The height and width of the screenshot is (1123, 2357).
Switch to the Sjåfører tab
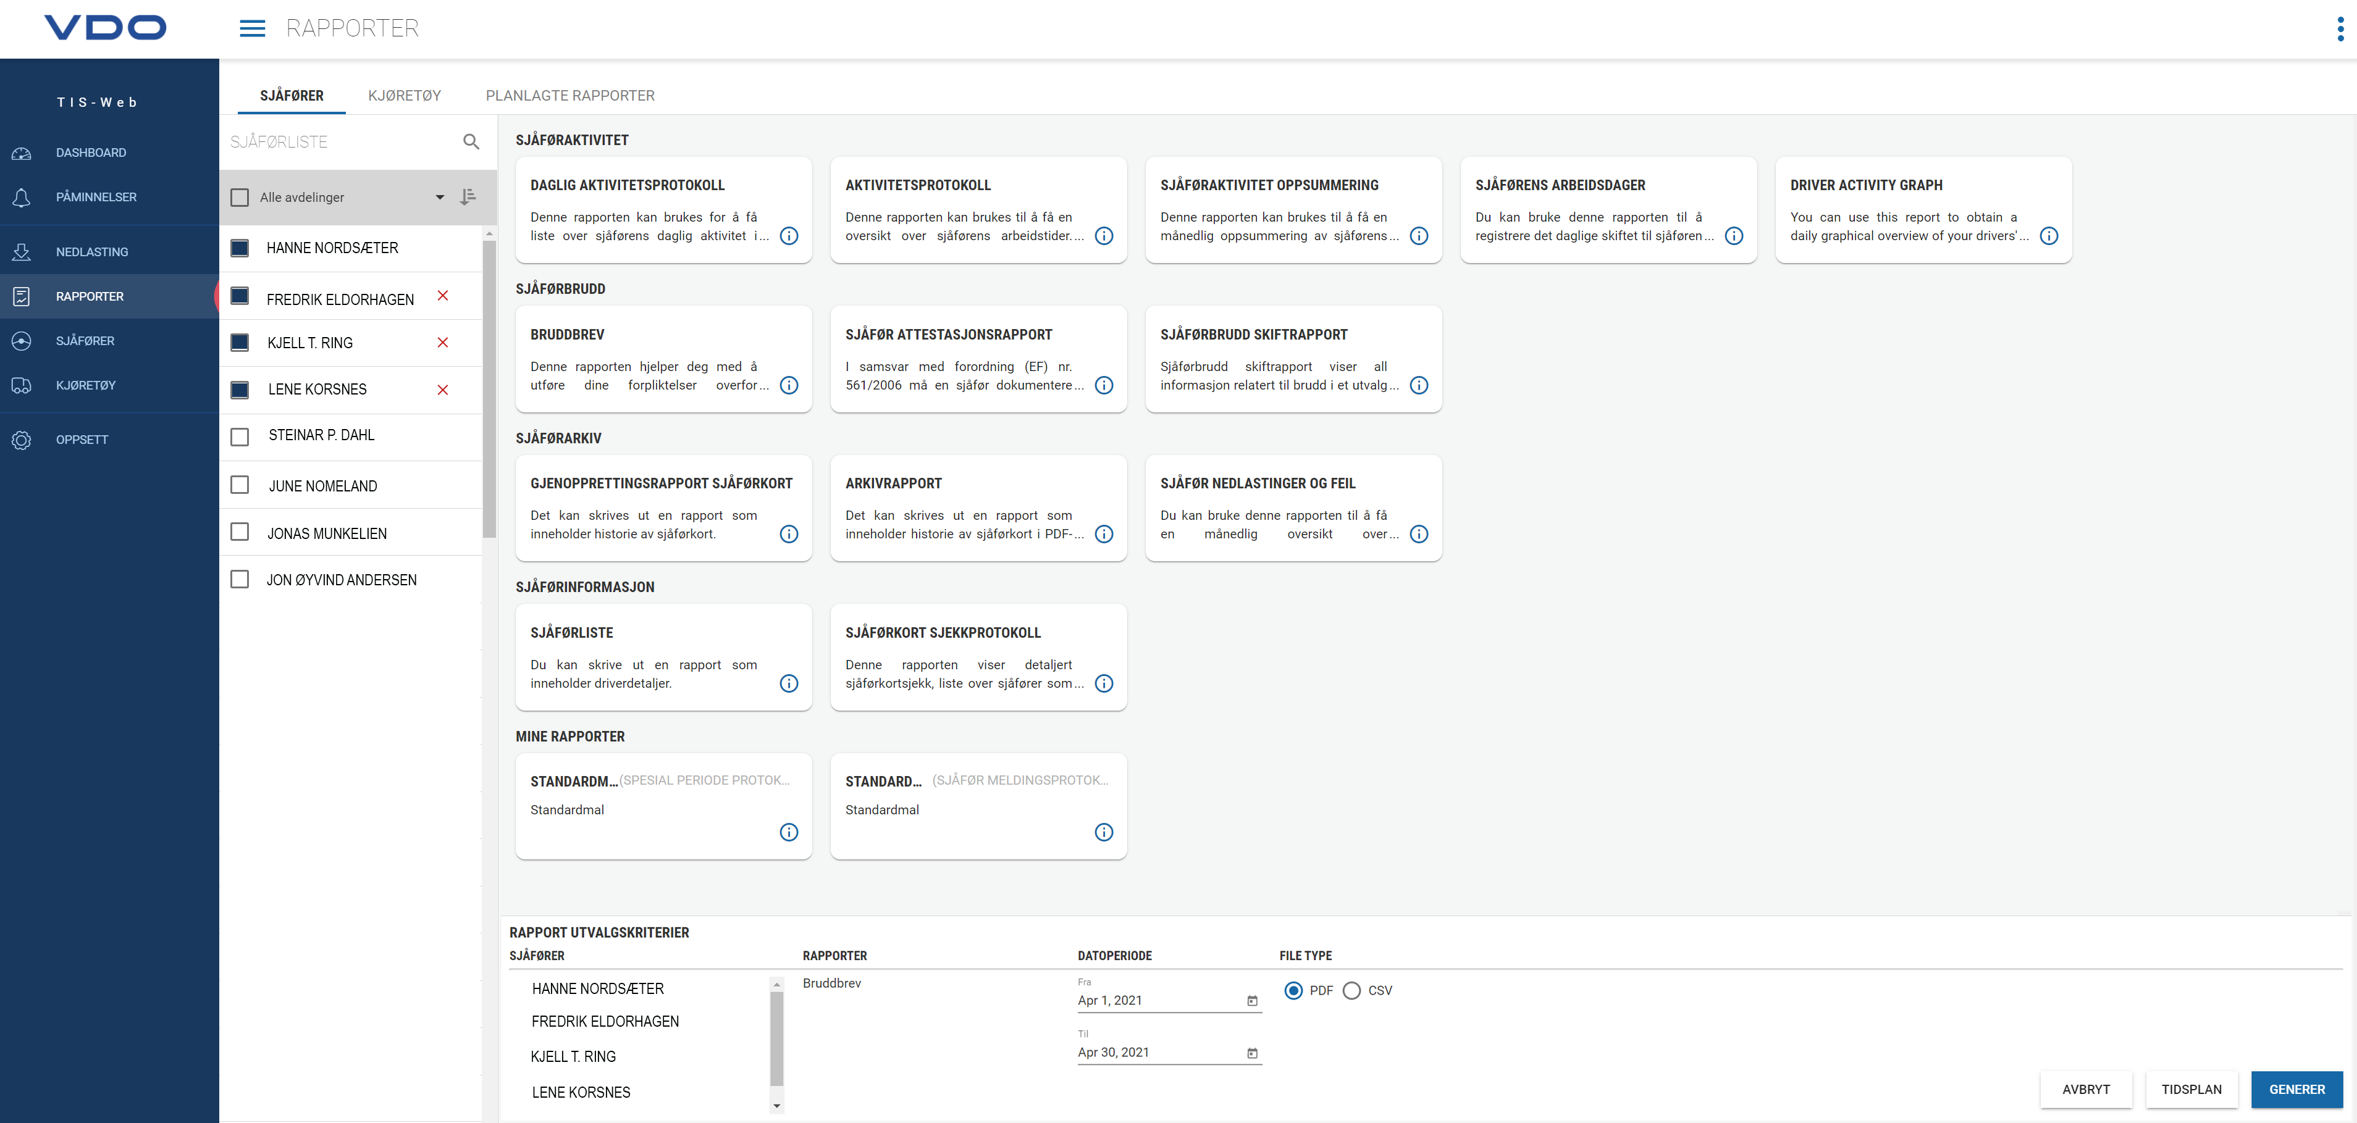(292, 95)
